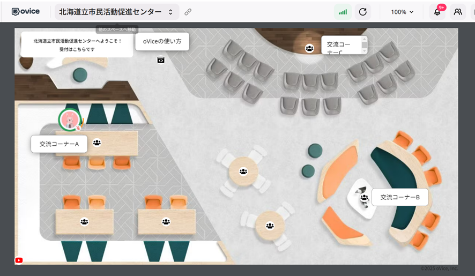Open the members list people icon
475x276 pixels.
click(458, 12)
